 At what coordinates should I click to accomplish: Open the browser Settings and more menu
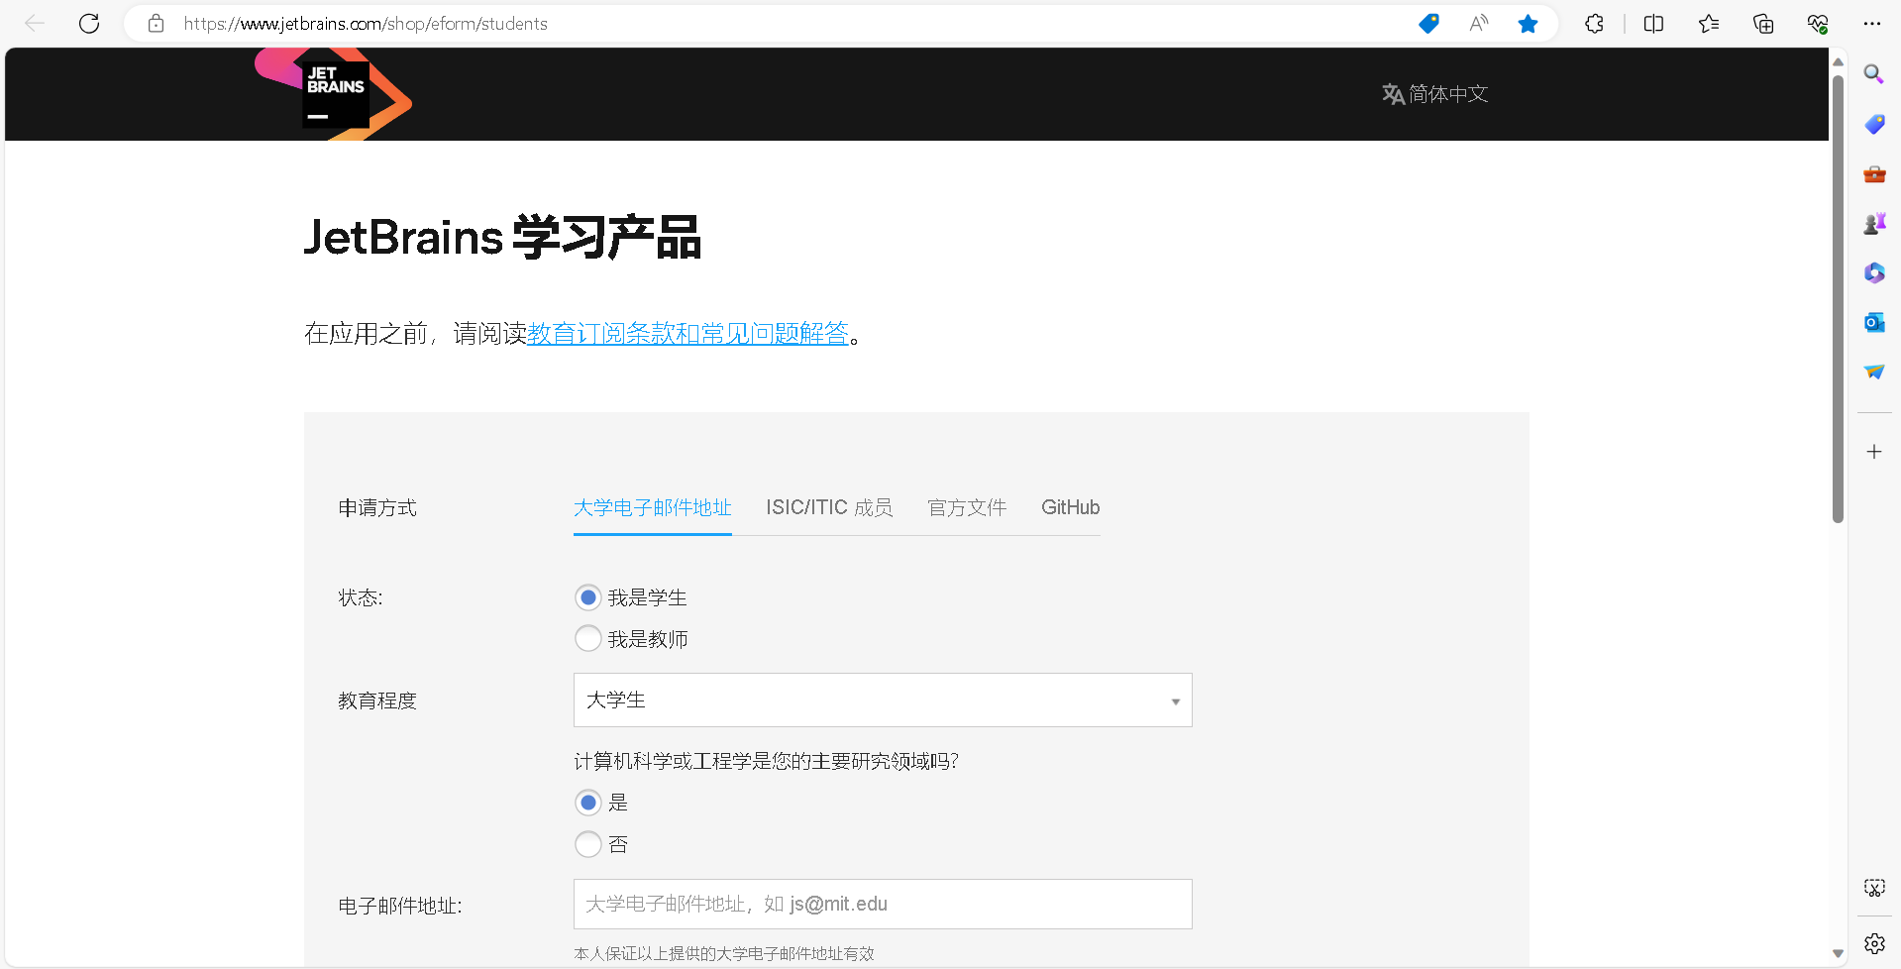point(1872,24)
